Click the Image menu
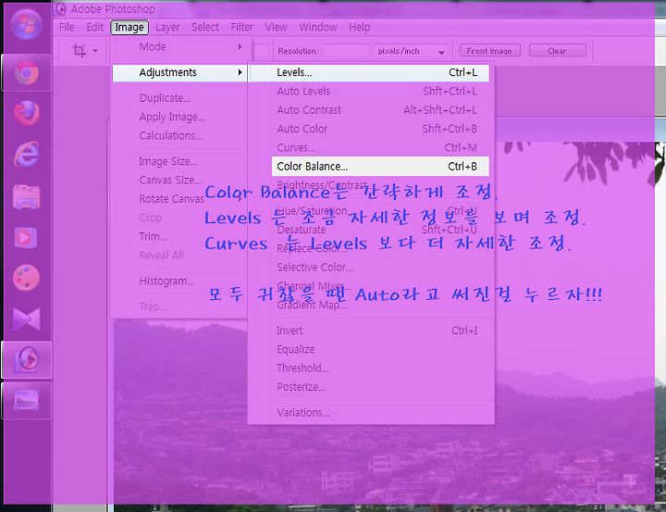Screen dimensions: 666x512 click(129, 27)
